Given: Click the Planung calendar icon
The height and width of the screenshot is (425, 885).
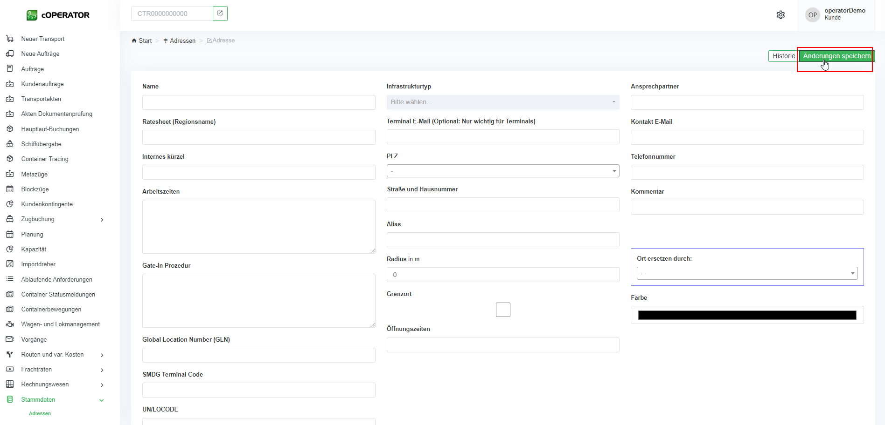Looking at the screenshot, I should click(x=10, y=234).
